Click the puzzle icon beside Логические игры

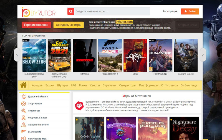(24, 138)
